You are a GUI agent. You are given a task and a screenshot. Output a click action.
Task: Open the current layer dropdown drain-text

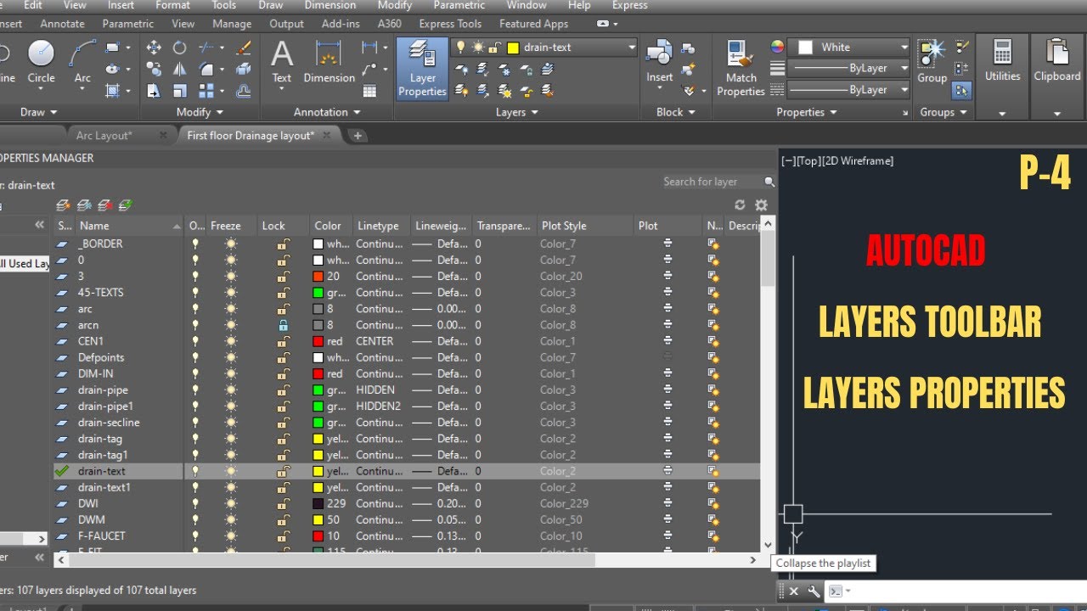pyautogui.click(x=632, y=48)
